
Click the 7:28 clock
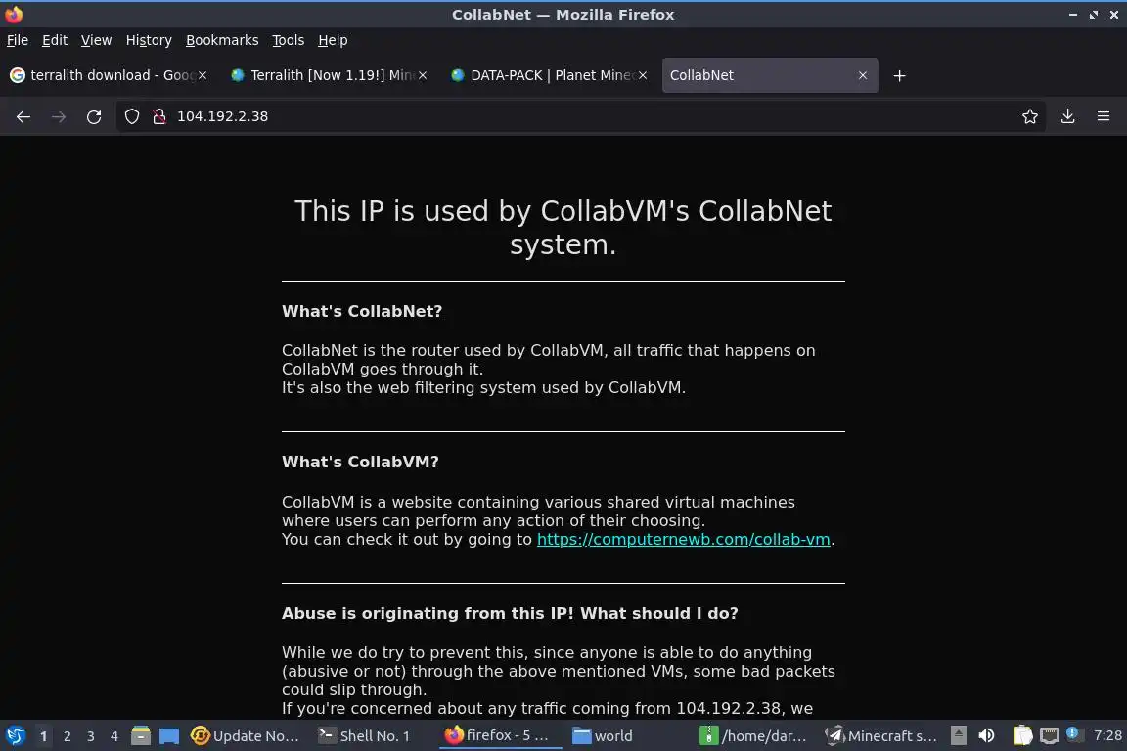[1107, 736]
